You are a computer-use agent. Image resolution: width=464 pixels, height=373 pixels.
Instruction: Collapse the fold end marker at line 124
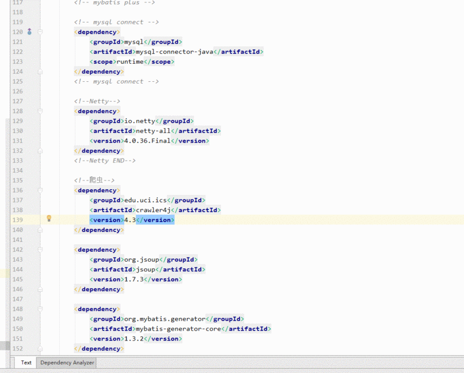click(40, 71)
